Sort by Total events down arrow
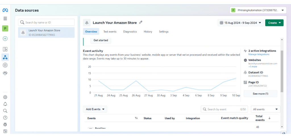The image size is (291, 138). [x=269, y=118]
